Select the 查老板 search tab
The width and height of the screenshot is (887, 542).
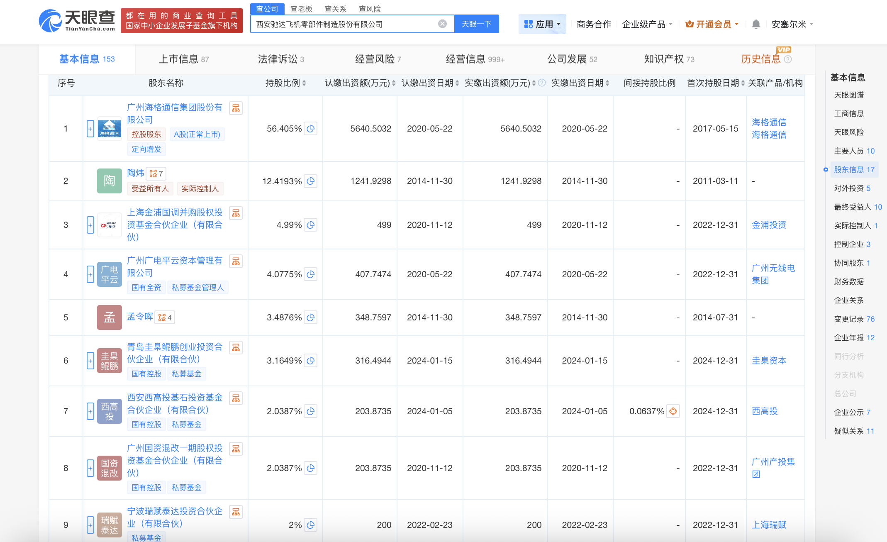301,9
